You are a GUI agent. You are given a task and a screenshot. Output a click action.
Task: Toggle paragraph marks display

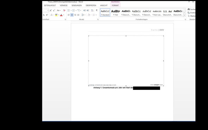tap(97, 10)
